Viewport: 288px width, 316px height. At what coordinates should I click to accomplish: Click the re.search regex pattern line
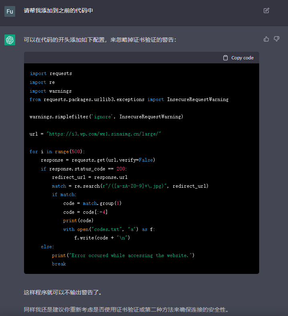point(130,186)
